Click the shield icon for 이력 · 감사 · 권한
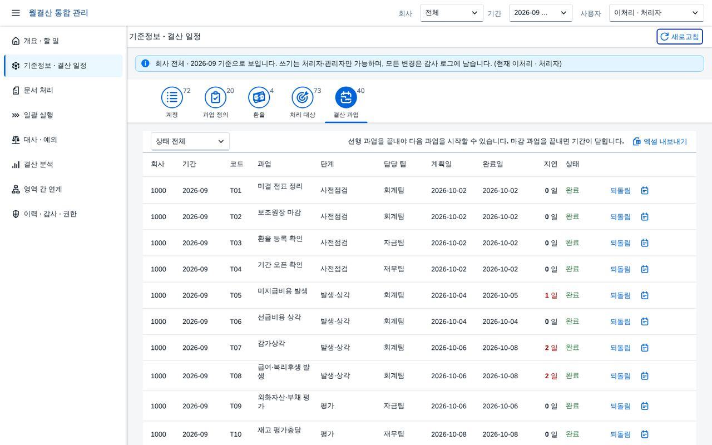 [x=16, y=214]
